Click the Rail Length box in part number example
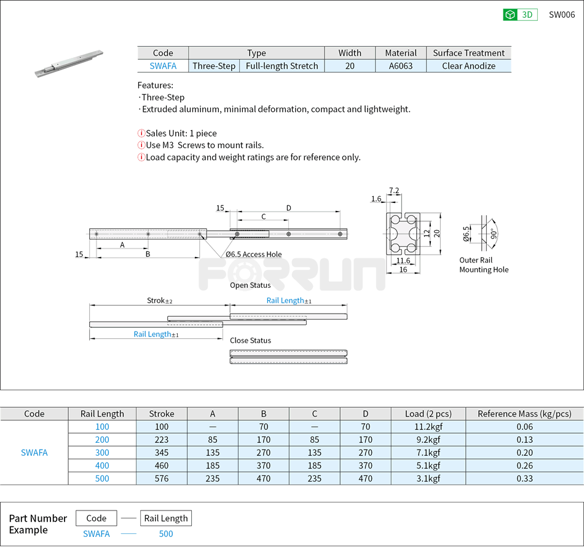 166,518
